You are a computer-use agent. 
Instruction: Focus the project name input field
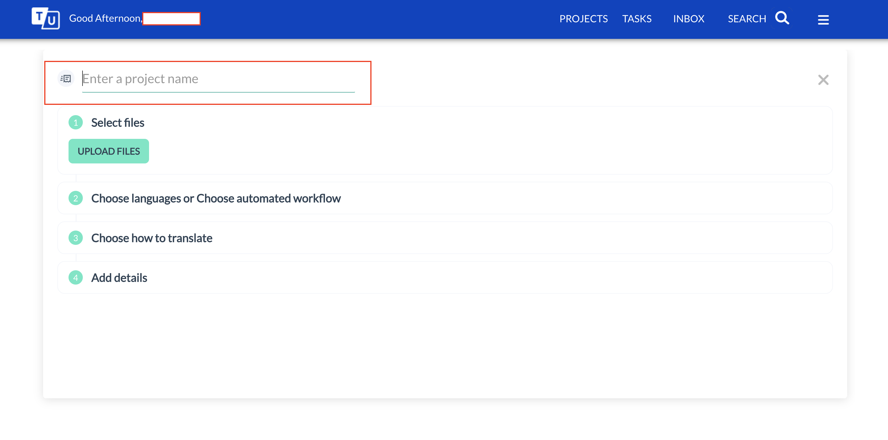point(218,79)
